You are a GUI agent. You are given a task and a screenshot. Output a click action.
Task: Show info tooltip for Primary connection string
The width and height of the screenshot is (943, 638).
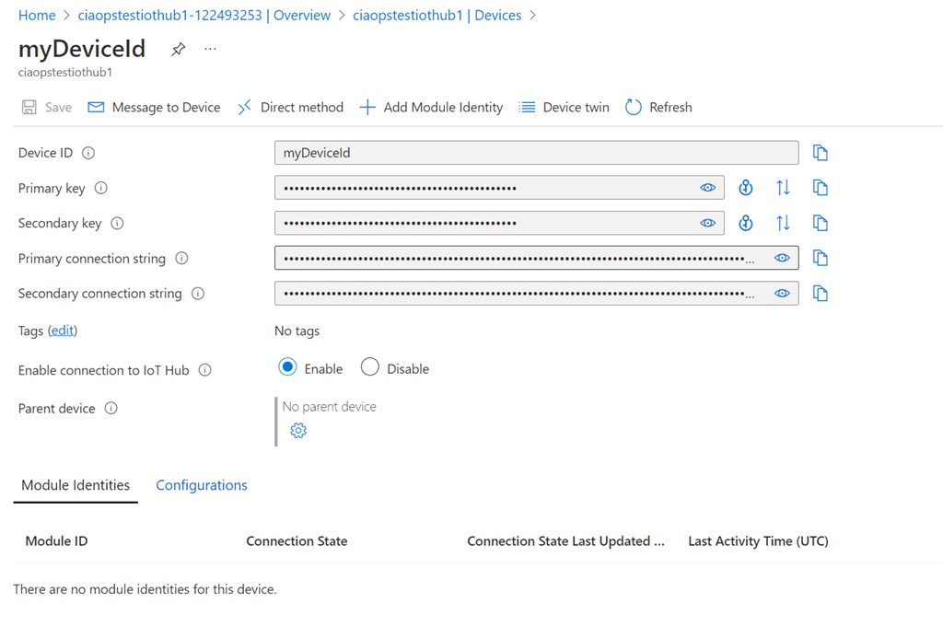click(181, 259)
